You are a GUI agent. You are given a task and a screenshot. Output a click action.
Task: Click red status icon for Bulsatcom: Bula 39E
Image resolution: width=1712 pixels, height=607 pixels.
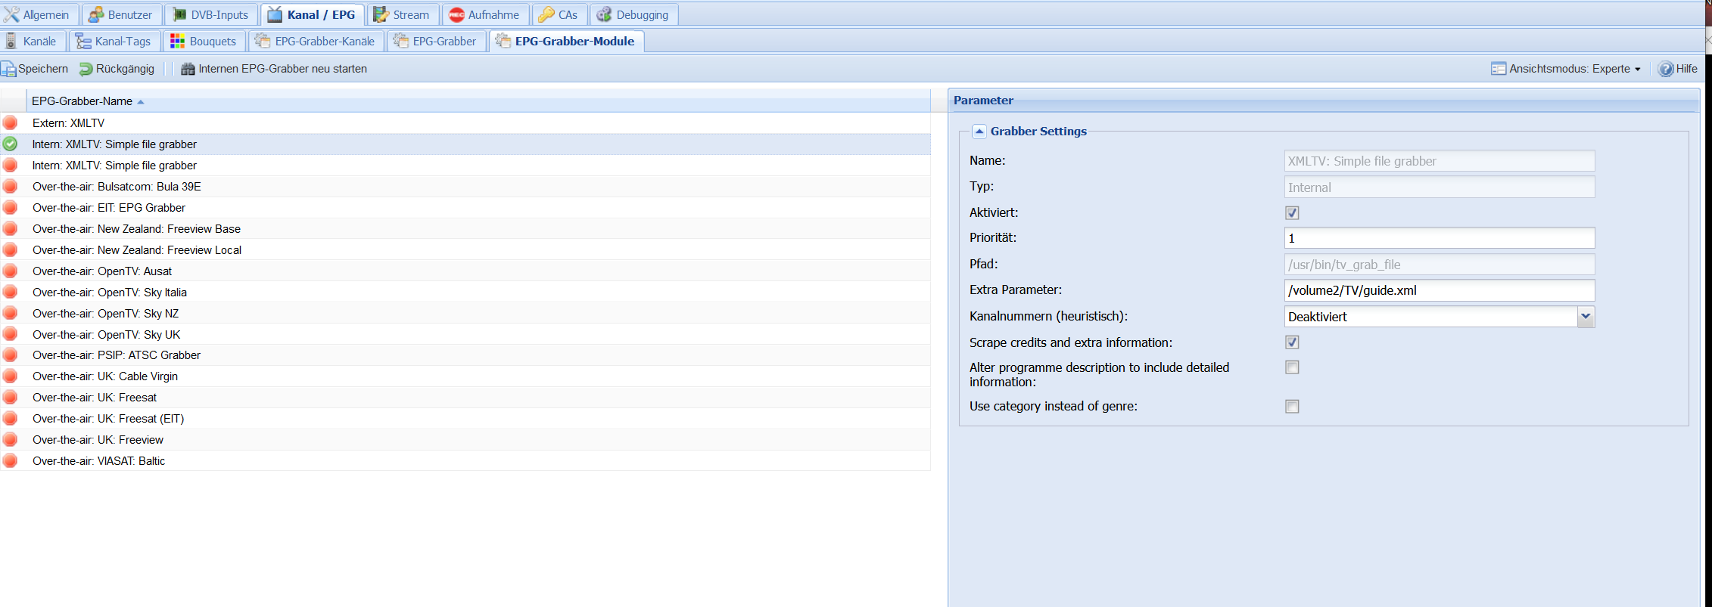tap(10, 186)
